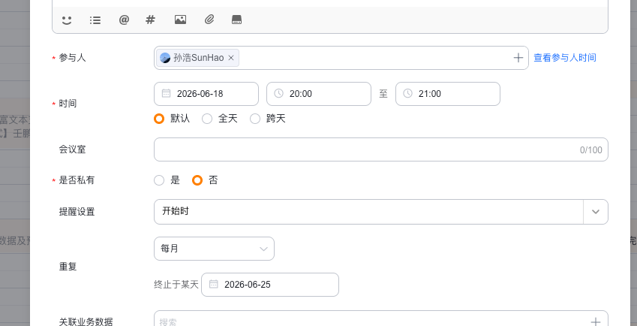Screen dimensions: 637x326
Task: Open the 提醒设置 dropdown showing 开始时
Action: point(381,212)
